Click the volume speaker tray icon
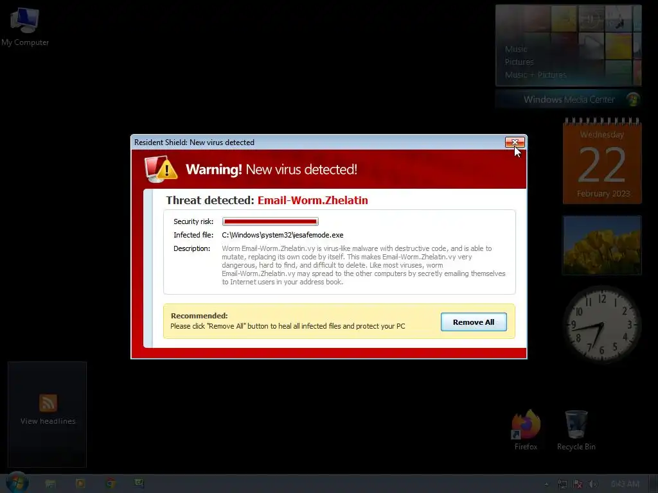The width and height of the screenshot is (658, 493). (592, 484)
